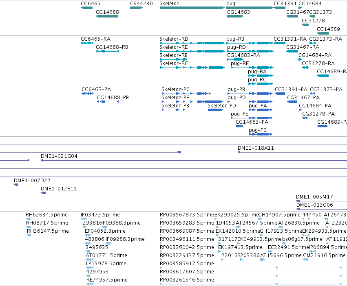Screen dimensions: 347x286
Task: Select the CG14688-PB protein label
Action: [113, 98]
